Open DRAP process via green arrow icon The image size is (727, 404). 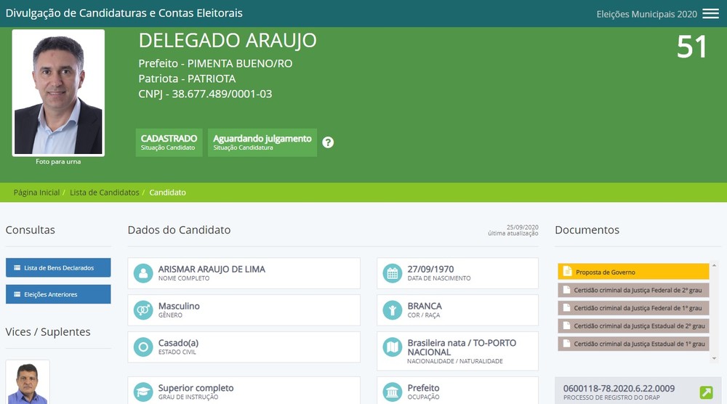(706, 393)
